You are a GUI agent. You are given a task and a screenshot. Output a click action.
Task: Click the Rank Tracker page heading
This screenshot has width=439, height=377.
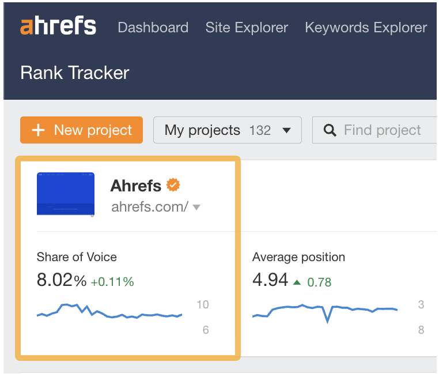[75, 73]
